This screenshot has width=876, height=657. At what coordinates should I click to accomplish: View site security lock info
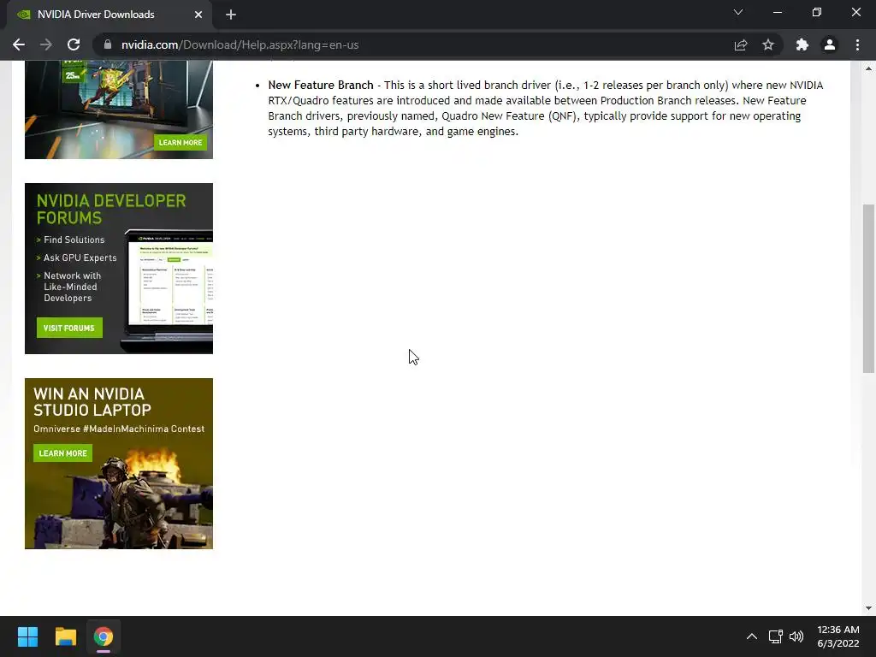coord(108,44)
